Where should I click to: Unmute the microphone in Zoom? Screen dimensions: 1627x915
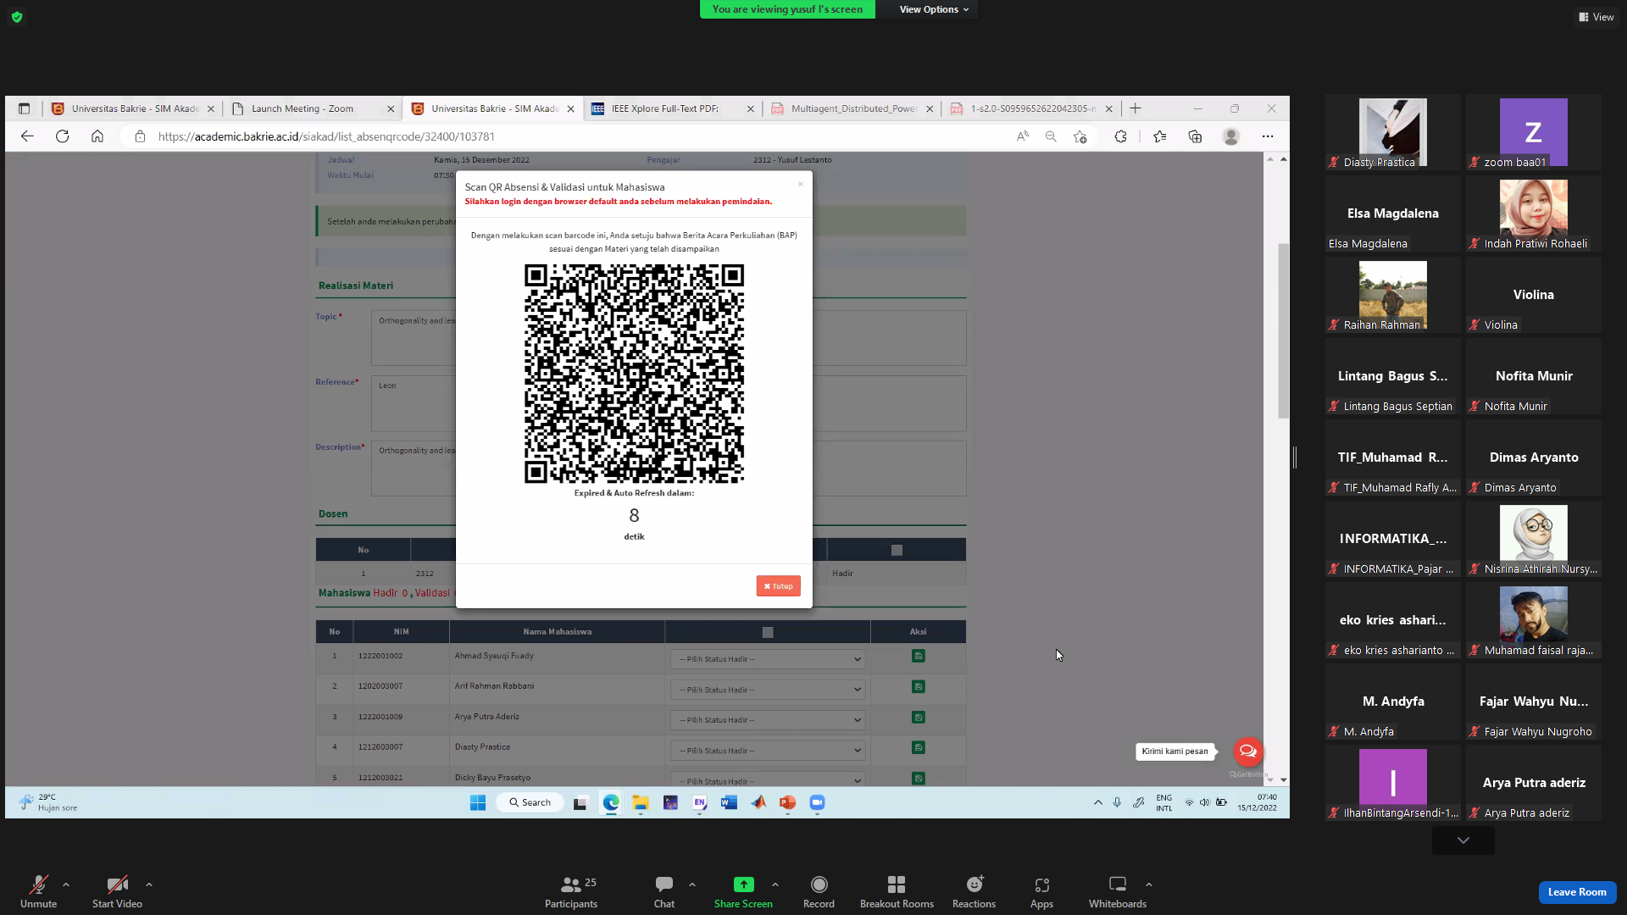[x=38, y=891]
